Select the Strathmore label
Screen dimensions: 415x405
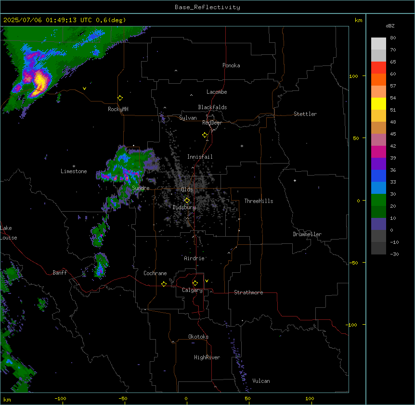[x=248, y=292]
